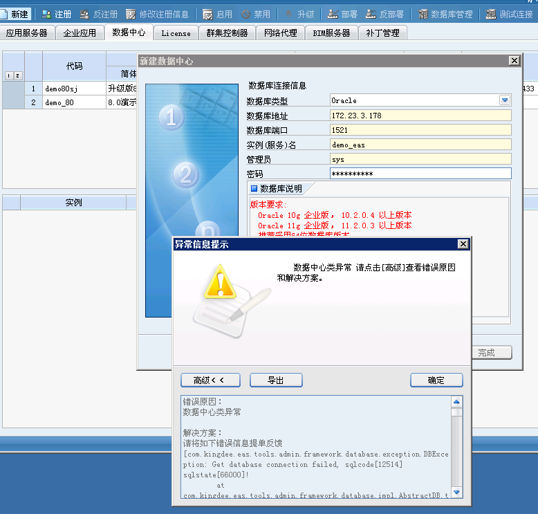Click the 数据库端口 field showing 1521
The height and width of the screenshot is (514, 538).
click(x=420, y=130)
